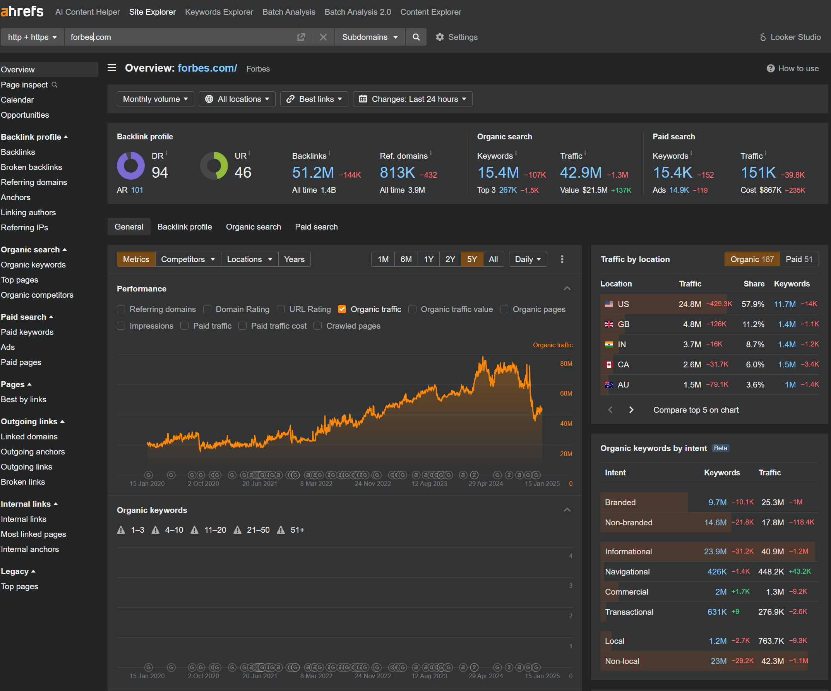Open Looker Studio integration
The image size is (831, 691).
coord(790,37)
